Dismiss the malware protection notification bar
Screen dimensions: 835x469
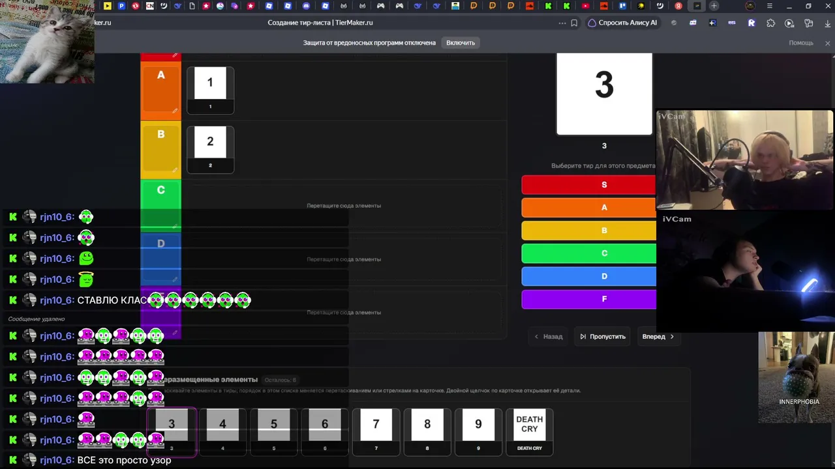(x=827, y=43)
